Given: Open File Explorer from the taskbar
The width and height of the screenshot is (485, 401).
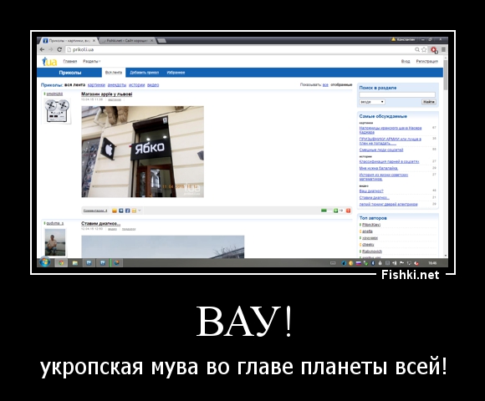Looking at the screenshot, I should click(x=75, y=263).
